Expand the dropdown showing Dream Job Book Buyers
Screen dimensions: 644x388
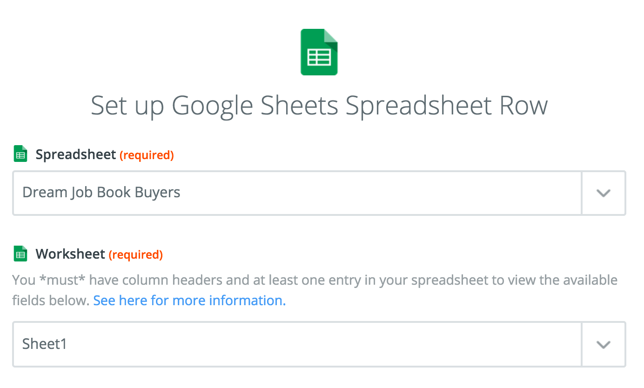tap(603, 193)
